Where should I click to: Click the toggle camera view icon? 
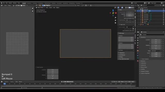click(115, 23)
